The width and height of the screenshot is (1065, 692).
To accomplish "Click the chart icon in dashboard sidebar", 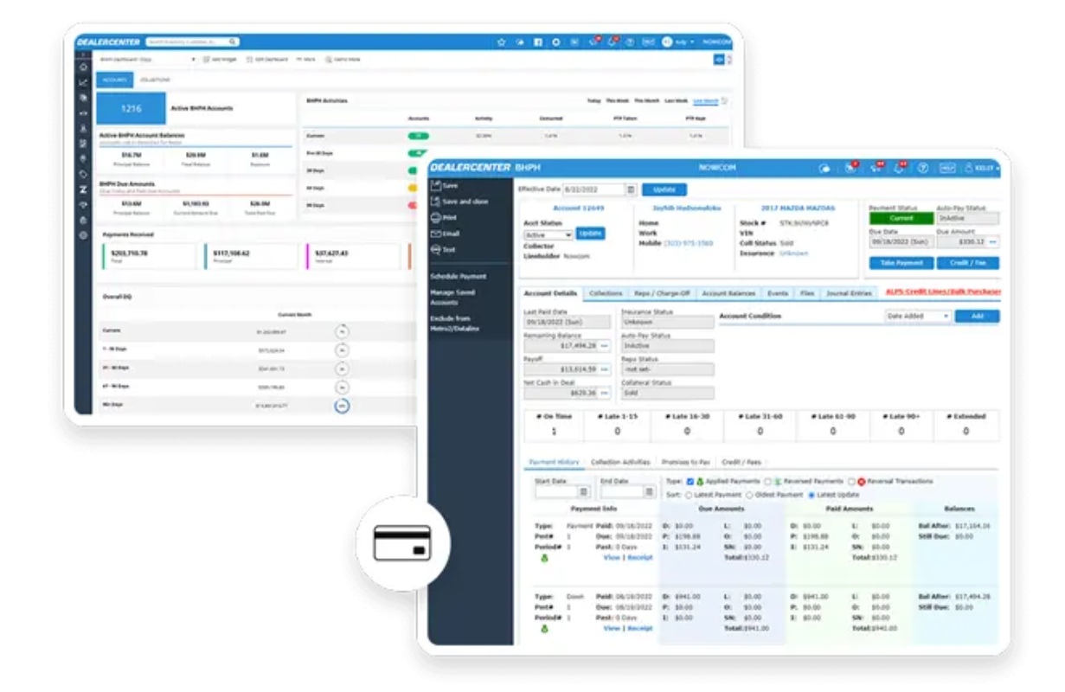I will point(83,82).
